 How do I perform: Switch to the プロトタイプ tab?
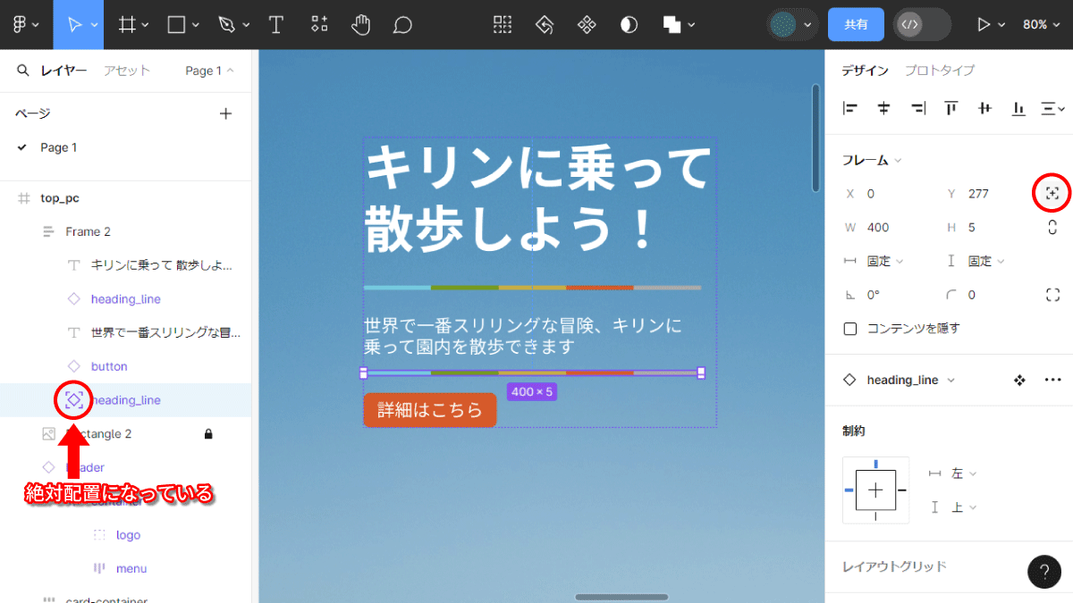point(940,71)
